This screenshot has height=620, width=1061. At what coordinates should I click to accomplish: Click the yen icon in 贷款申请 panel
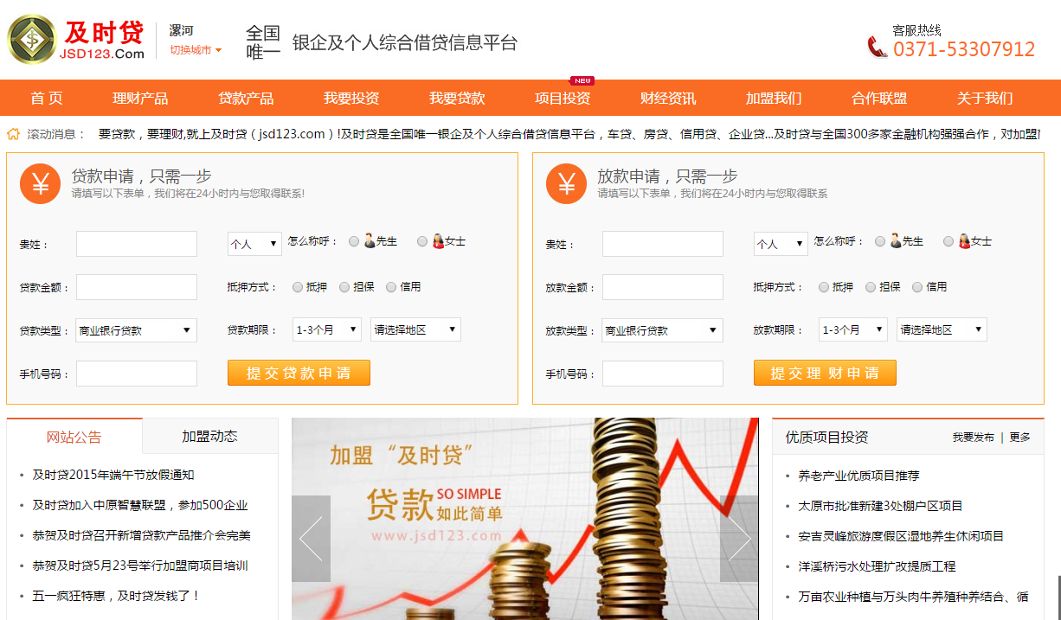coord(41,183)
